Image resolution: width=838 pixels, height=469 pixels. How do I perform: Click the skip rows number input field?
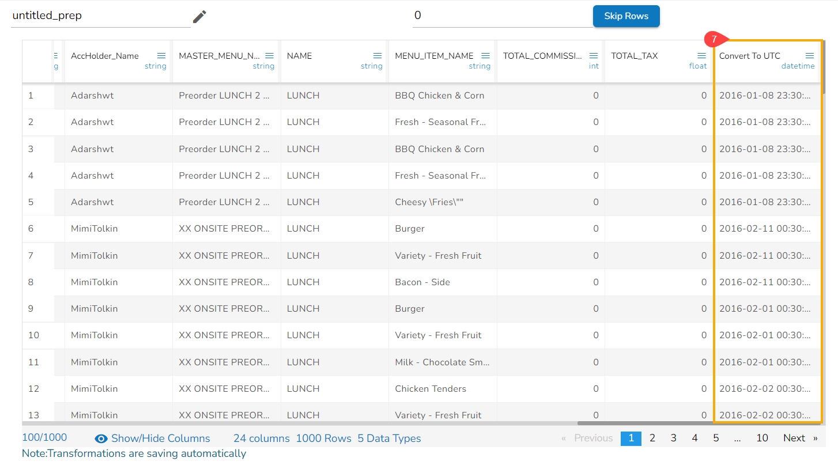tap(501, 16)
